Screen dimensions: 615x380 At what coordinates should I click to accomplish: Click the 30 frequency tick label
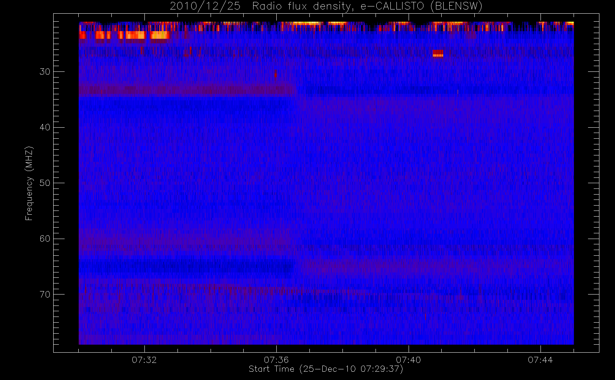click(x=45, y=72)
